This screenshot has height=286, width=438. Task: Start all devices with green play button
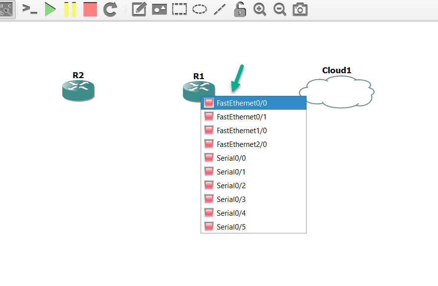point(50,9)
